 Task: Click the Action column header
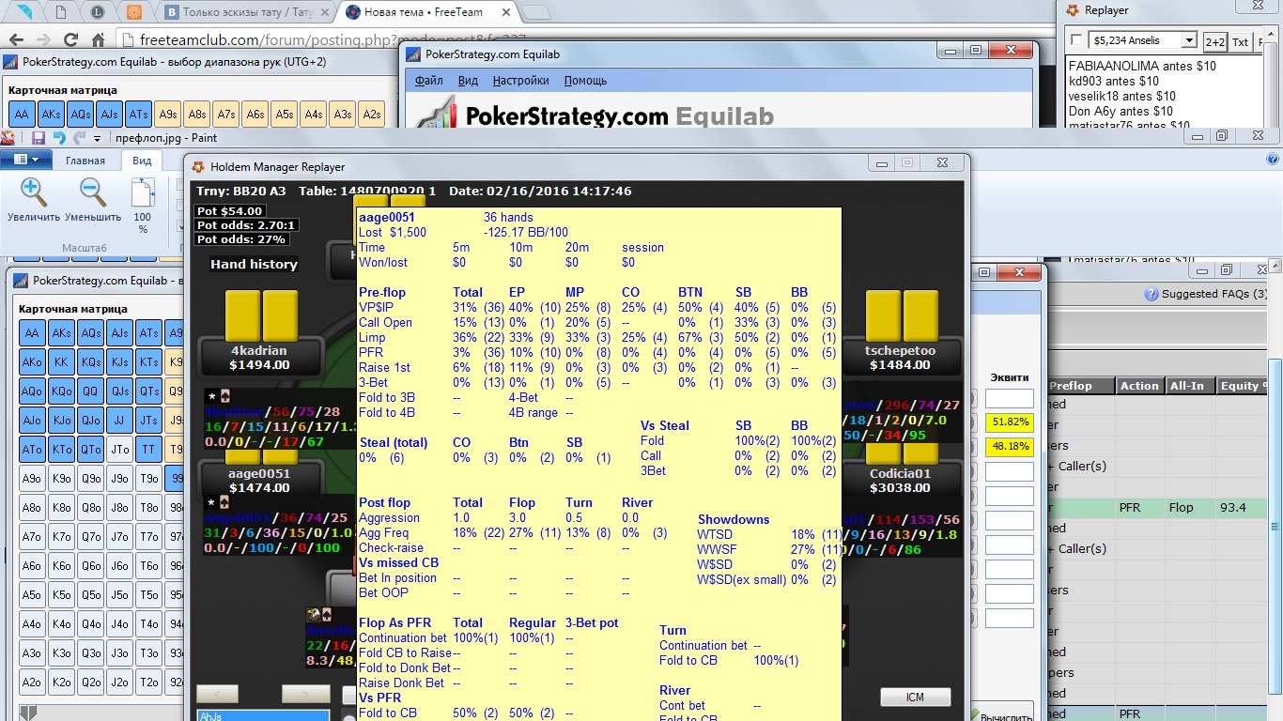(x=1139, y=386)
